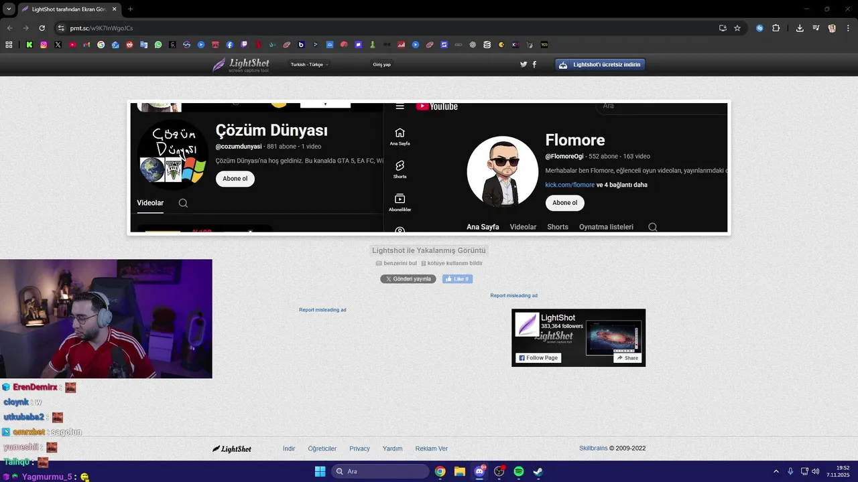Open Discord from the taskbar
The image size is (858, 482).
coord(479,471)
